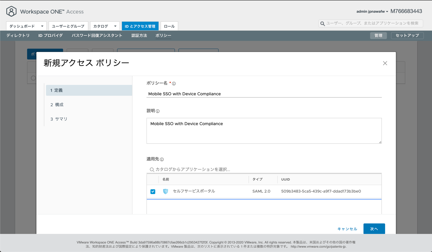Go to ディレクトリ submenu
Screen dimensions: 432x252
pyautogui.click(x=18, y=36)
